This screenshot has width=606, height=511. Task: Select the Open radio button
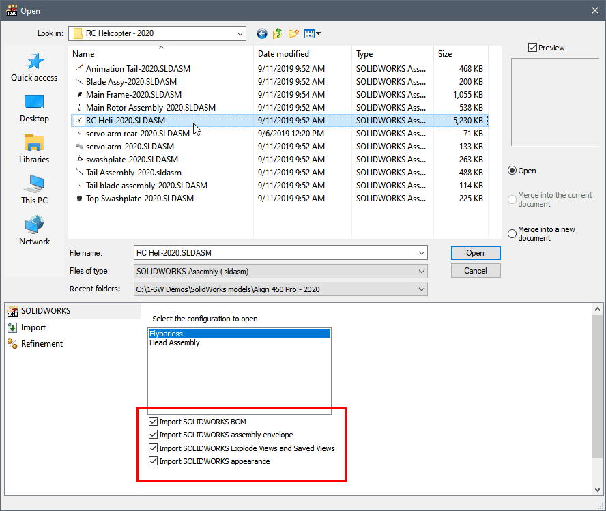click(512, 171)
